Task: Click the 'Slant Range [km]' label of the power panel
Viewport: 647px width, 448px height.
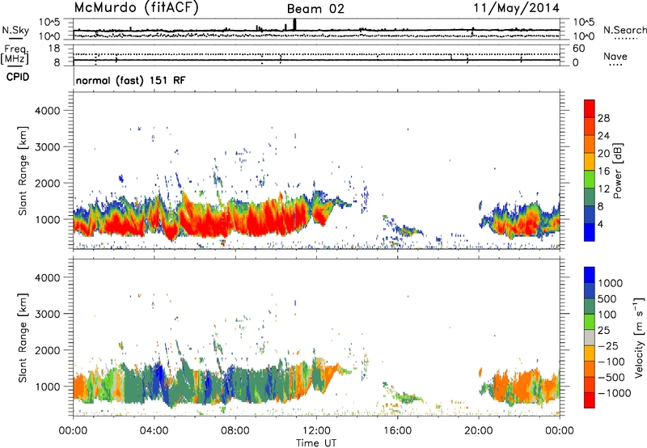Action: pos(23,171)
